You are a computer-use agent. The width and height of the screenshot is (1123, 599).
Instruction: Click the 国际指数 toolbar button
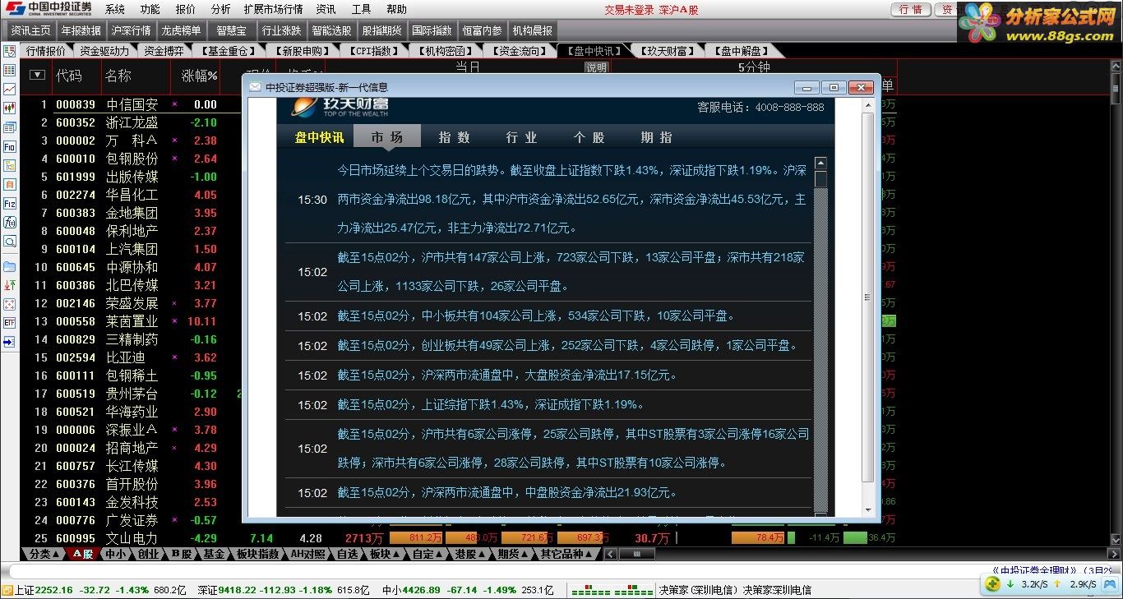[x=432, y=30]
